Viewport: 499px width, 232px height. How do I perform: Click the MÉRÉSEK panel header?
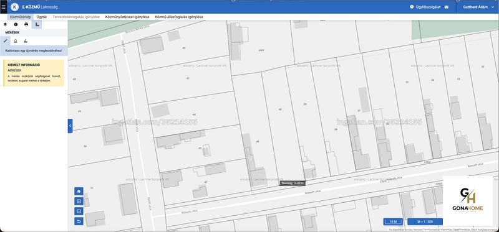[x=34, y=32]
